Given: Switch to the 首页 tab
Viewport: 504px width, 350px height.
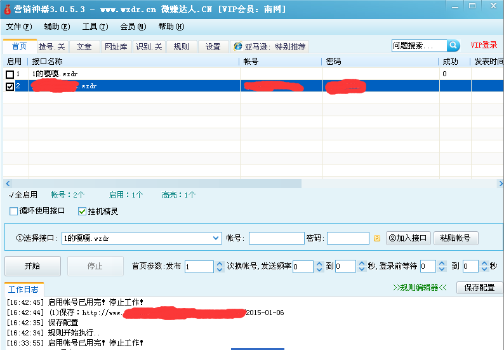Looking at the screenshot, I should 20,46.
